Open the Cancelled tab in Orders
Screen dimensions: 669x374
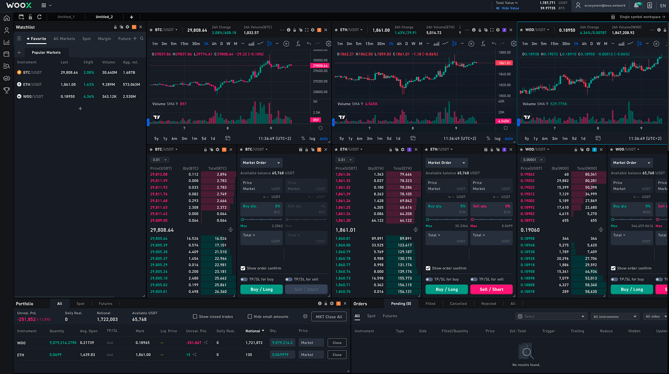coord(458,304)
